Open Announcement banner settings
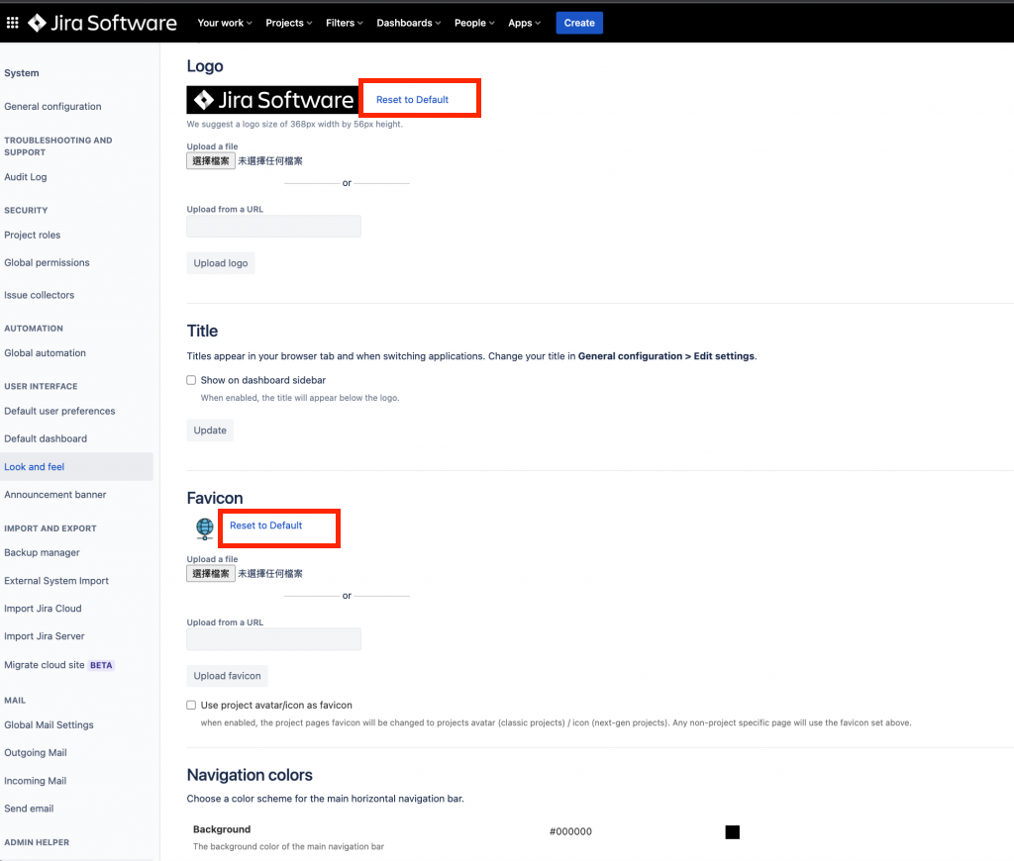The image size is (1014, 861). [55, 495]
